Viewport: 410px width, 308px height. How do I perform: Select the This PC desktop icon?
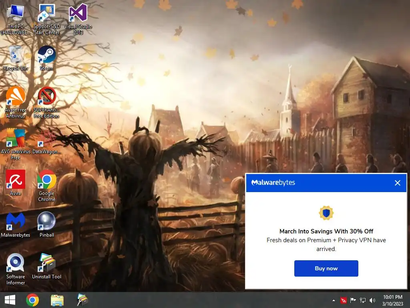click(16, 20)
